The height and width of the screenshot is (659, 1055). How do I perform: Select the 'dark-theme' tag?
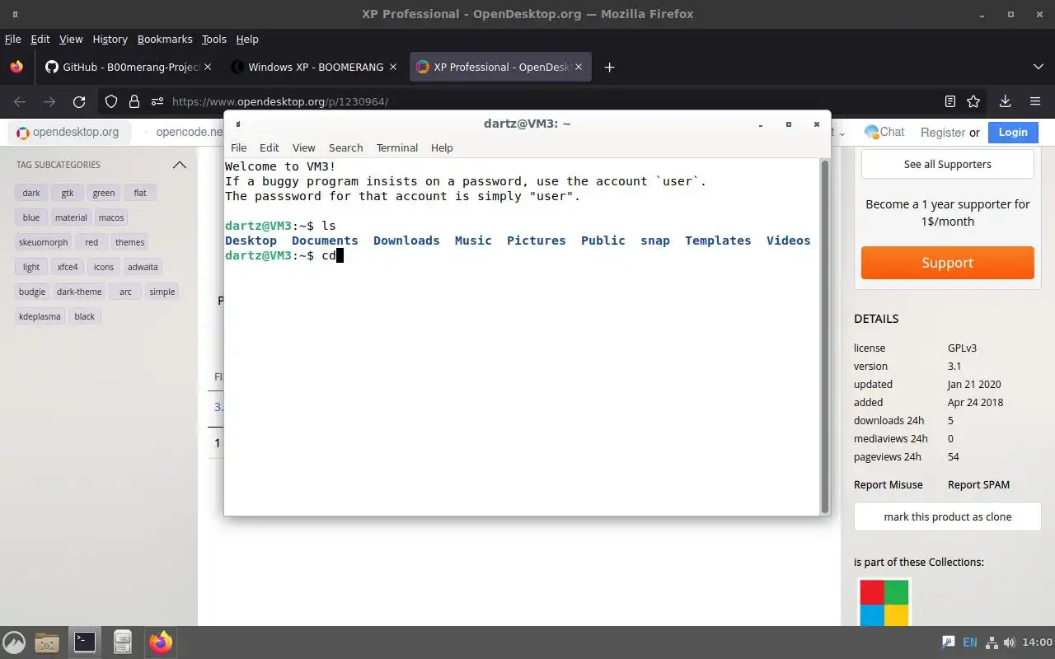[79, 292]
